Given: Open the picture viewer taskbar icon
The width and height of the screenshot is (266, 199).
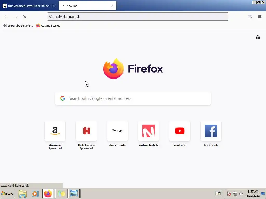Looking at the screenshot, I should (74, 194).
